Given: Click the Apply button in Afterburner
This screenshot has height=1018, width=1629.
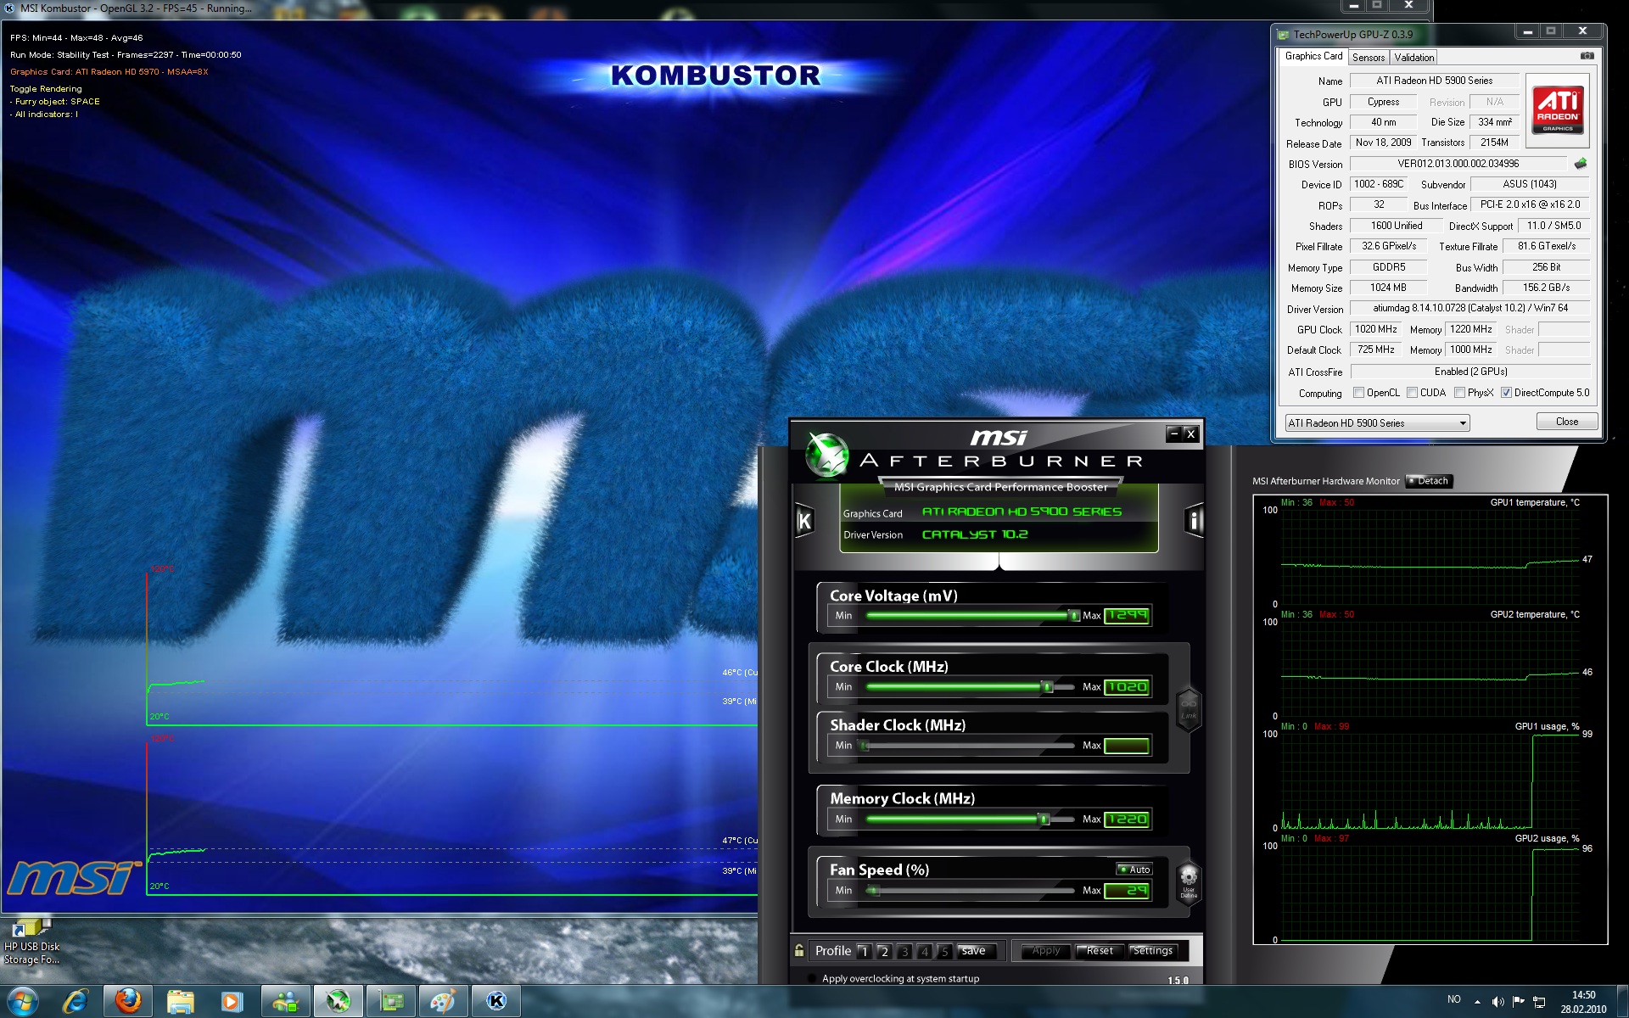Looking at the screenshot, I should click(x=1046, y=951).
